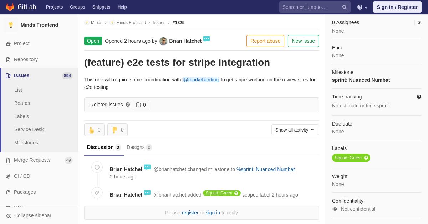Open the Help question-mark dropdown

click(362, 7)
